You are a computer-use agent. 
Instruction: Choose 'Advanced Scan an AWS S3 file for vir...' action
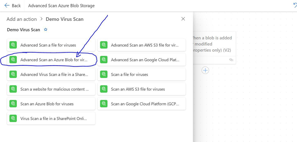142,45
